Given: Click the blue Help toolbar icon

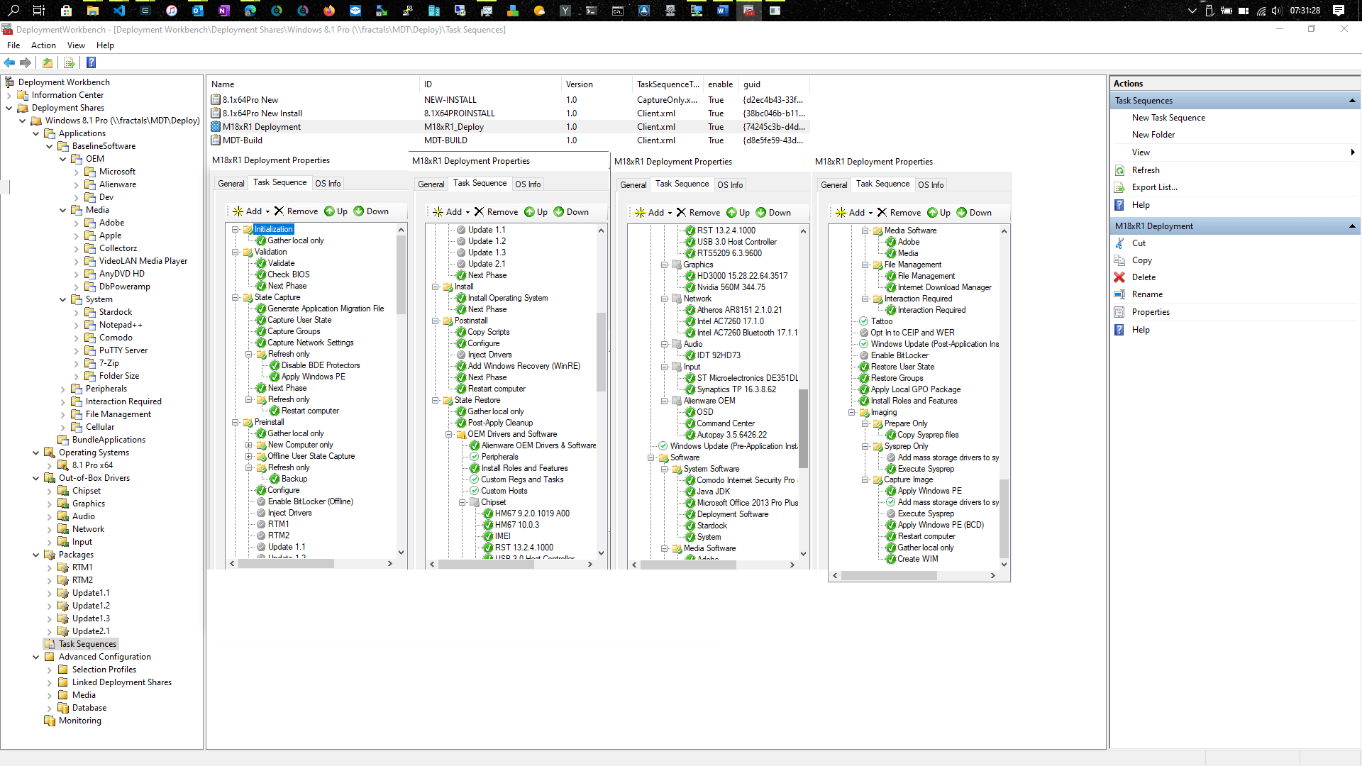Looking at the screenshot, I should [x=91, y=62].
